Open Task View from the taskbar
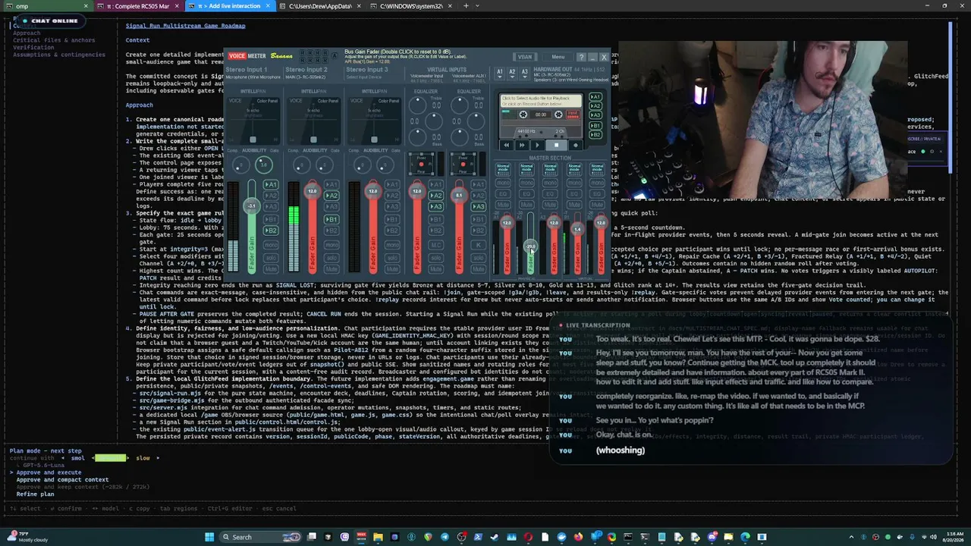 click(311, 537)
